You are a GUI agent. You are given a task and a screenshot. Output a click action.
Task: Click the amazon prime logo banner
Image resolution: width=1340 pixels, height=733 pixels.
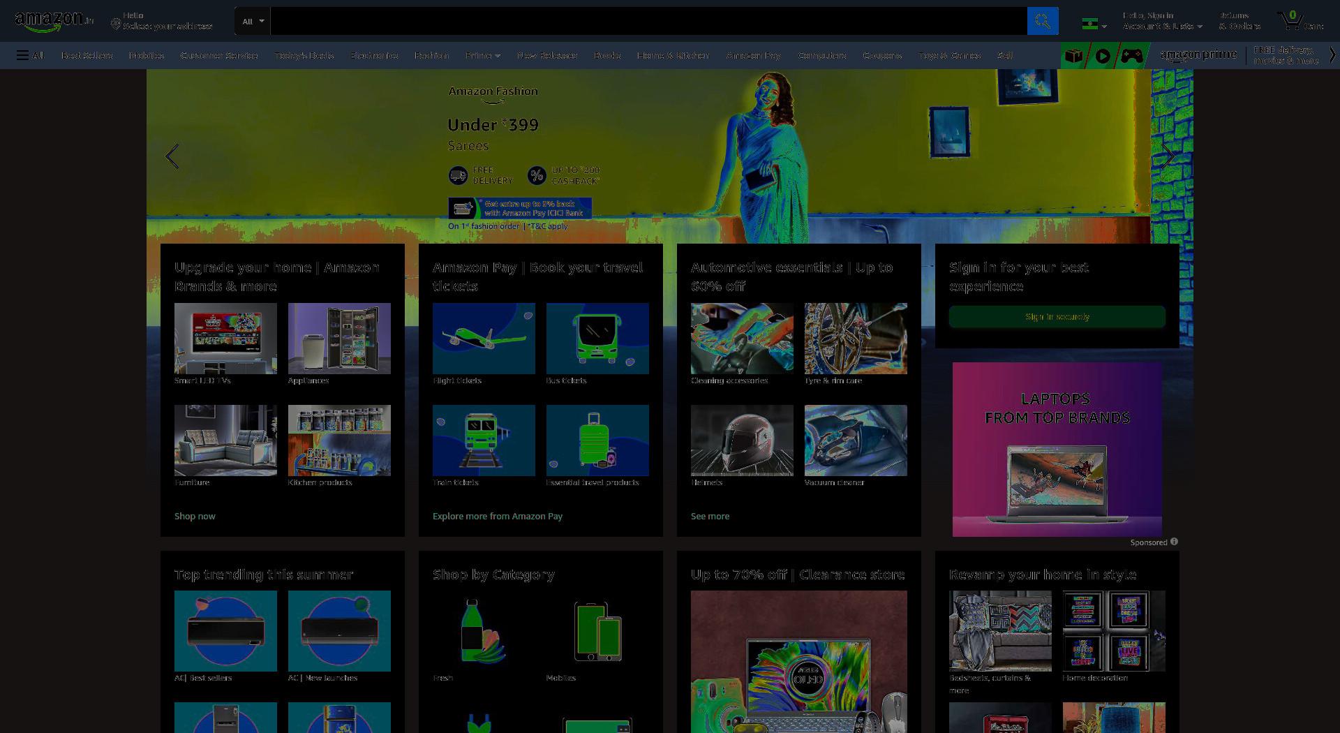[x=1198, y=55]
